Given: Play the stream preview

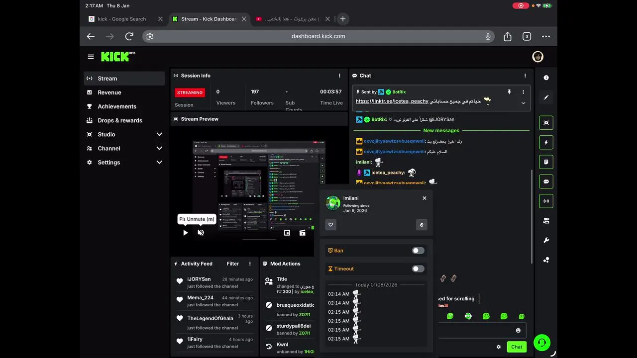Looking at the screenshot, I should (186, 233).
